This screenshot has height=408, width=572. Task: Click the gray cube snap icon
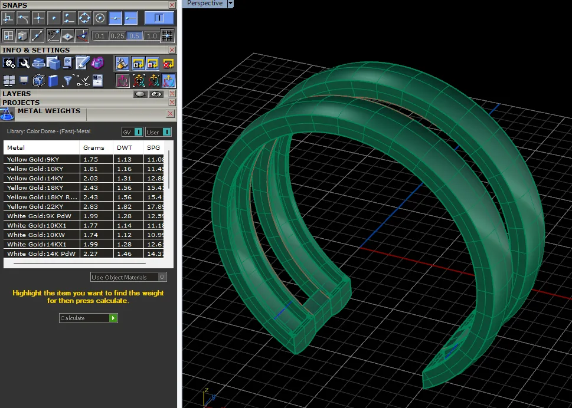click(x=22, y=36)
